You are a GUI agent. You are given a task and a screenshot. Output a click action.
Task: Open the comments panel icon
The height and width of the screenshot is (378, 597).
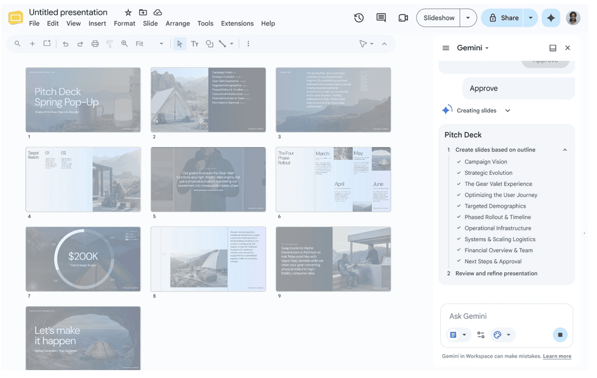pos(381,18)
